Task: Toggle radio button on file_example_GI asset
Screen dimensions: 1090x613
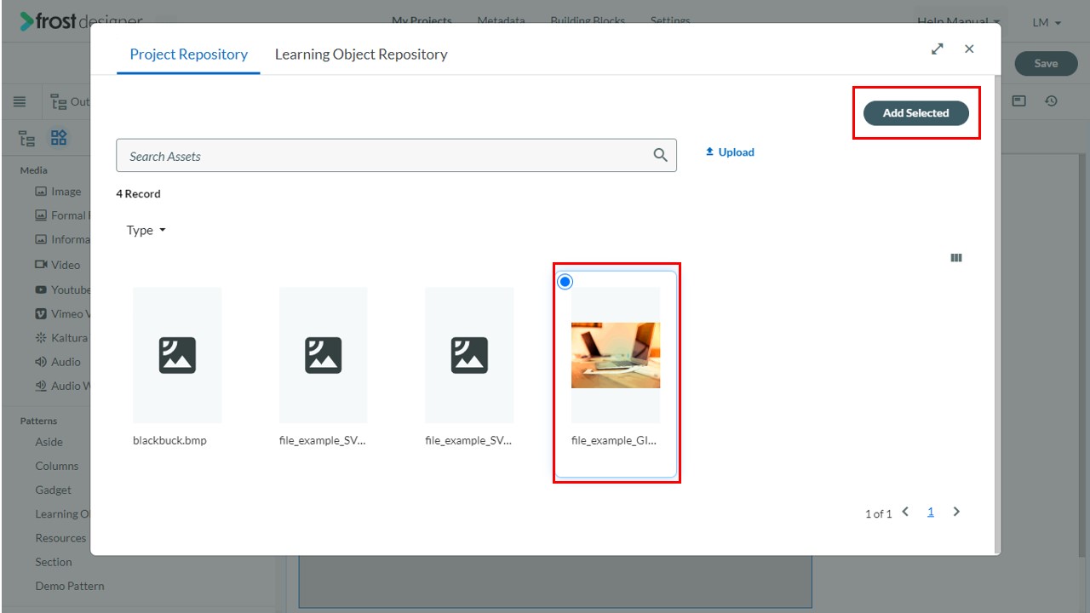Action: (565, 282)
